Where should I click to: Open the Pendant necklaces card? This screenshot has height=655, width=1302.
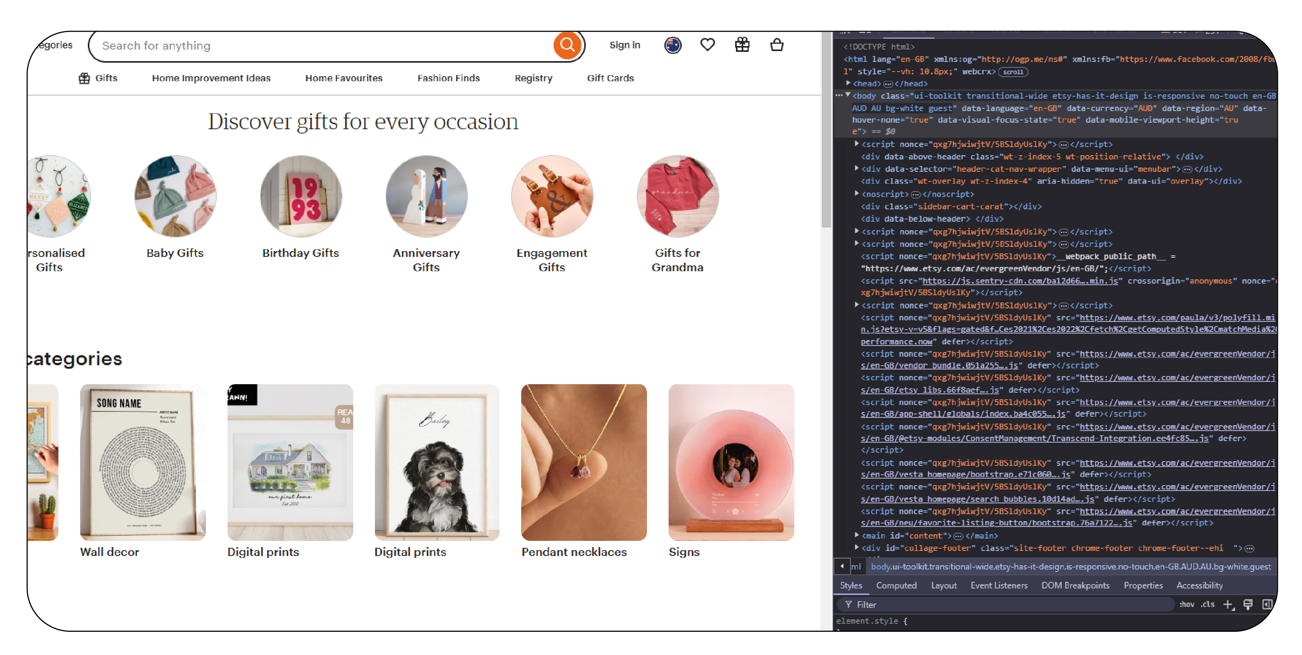pos(584,462)
